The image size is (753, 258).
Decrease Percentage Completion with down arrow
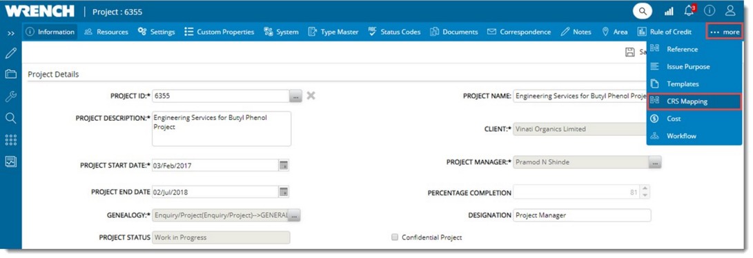pos(645,196)
